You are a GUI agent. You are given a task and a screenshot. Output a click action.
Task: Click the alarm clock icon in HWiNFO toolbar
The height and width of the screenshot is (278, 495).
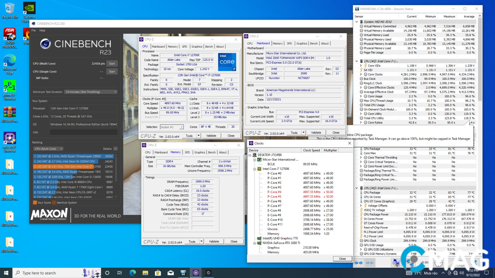[438, 263]
